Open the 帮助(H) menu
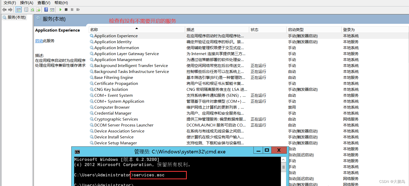 tap(61, 3)
